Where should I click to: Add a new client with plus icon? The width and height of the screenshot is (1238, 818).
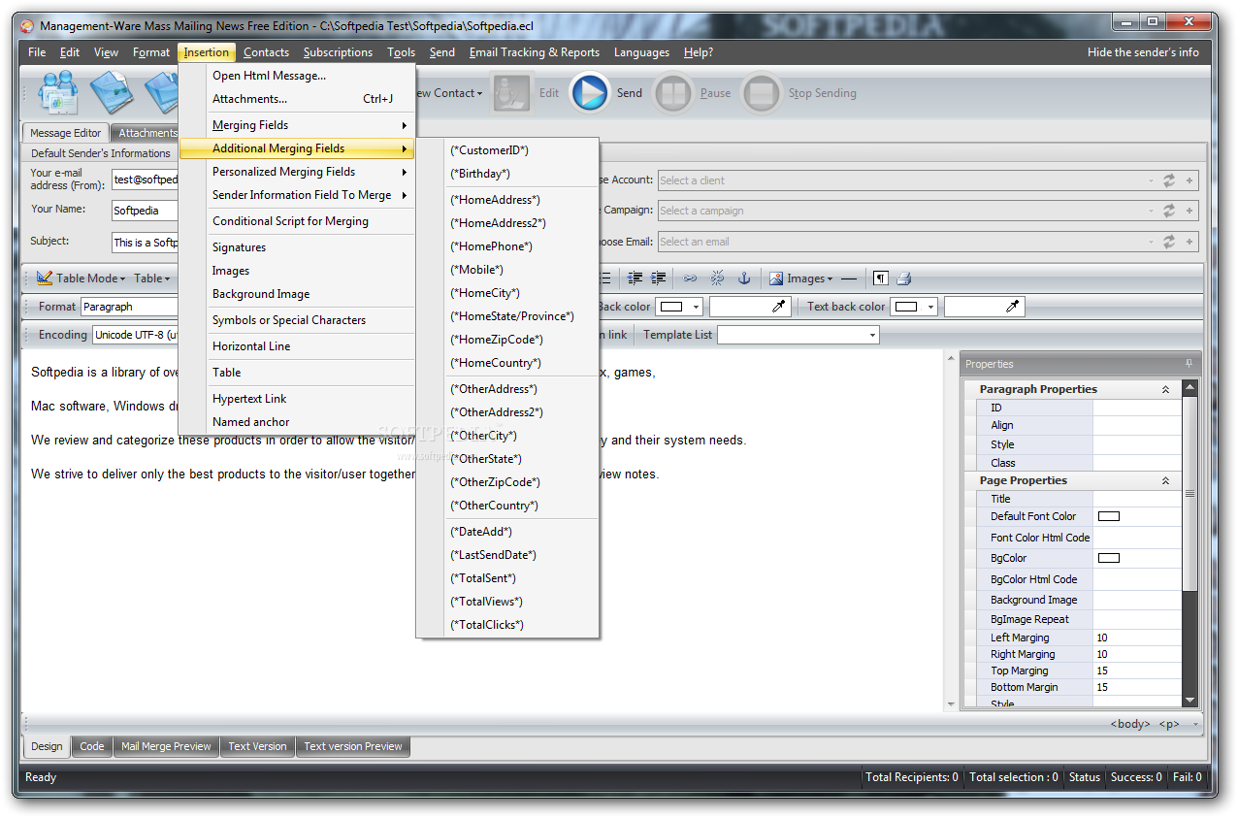tap(1189, 180)
